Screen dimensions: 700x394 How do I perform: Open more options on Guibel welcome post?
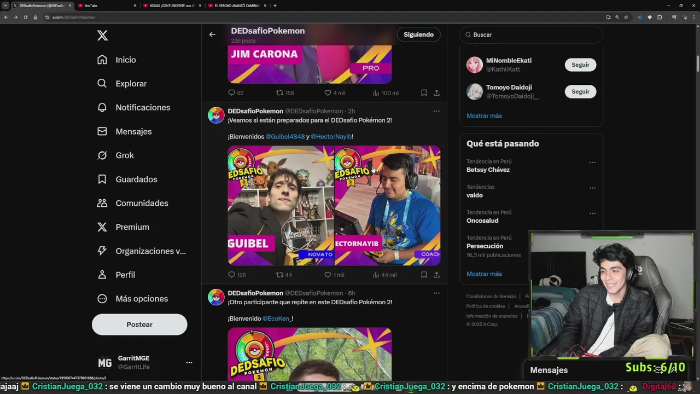[x=436, y=111]
